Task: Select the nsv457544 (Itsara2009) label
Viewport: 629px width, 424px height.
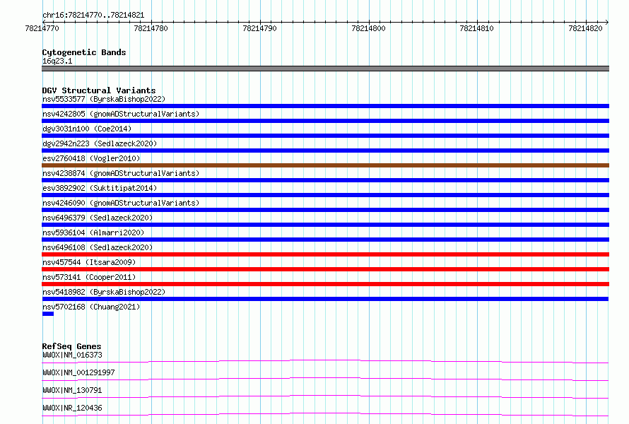Action: (89, 262)
